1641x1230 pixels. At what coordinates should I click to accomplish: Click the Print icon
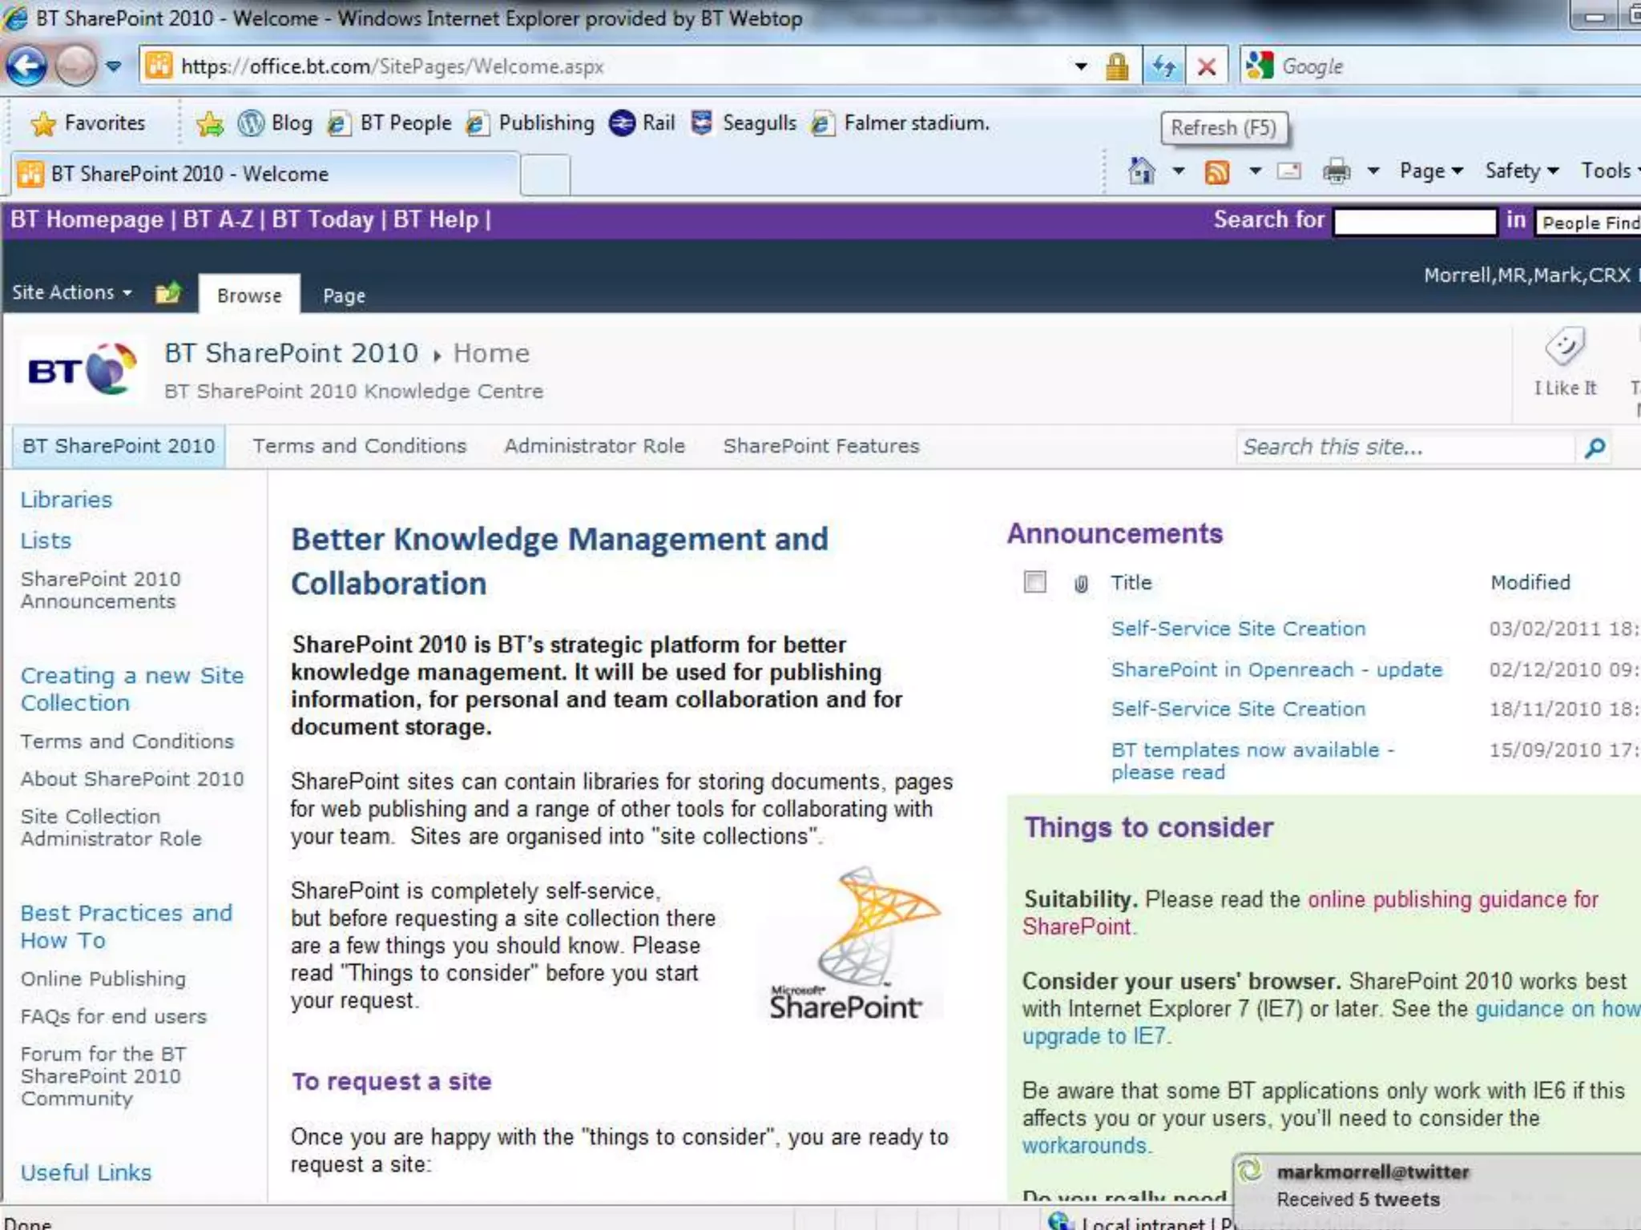point(1336,171)
